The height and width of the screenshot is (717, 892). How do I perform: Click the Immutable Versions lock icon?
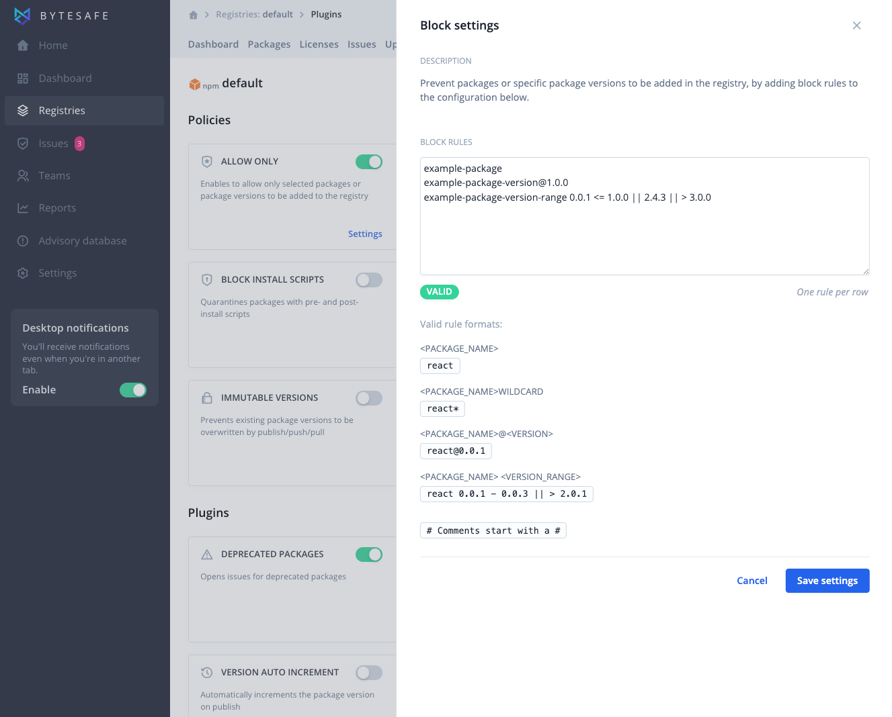pos(207,398)
